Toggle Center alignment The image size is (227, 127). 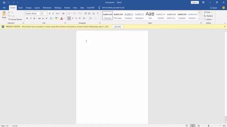[x=73, y=18]
